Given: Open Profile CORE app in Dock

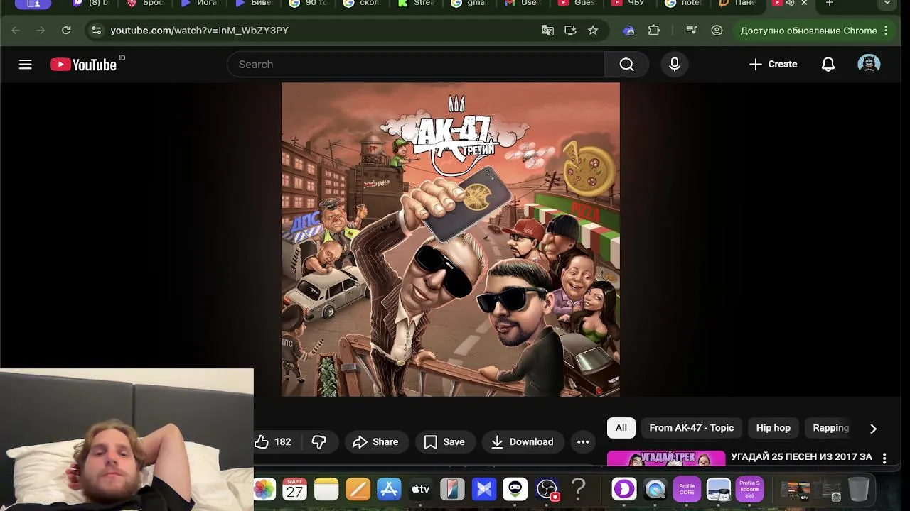Looking at the screenshot, I should (687, 489).
